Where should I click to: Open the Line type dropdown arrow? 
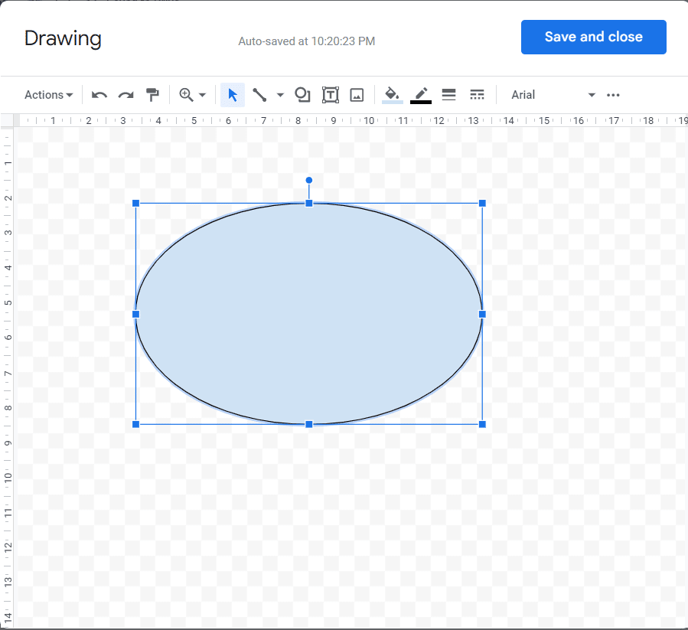pos(280,95)
